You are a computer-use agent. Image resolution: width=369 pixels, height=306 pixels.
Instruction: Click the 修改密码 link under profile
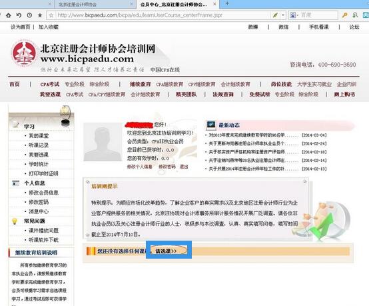(167, 167)
